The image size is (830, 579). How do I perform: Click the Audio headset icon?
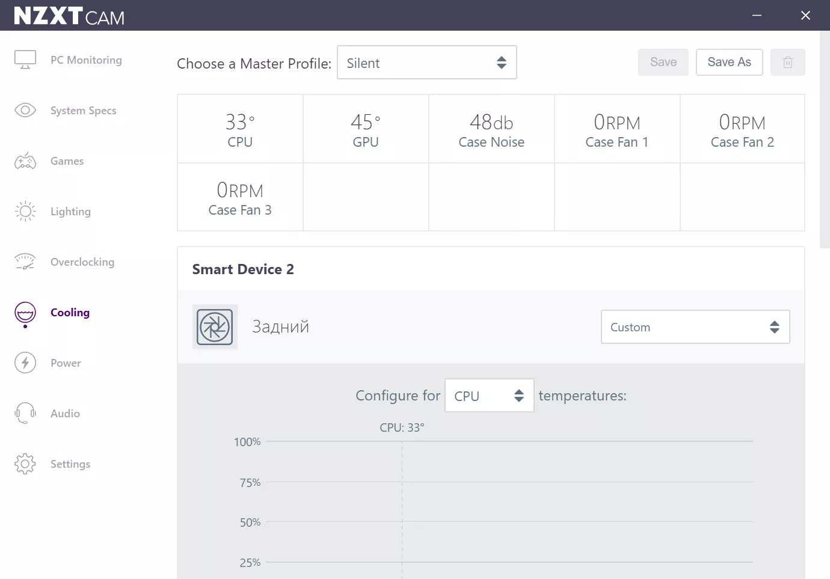tap(25, 414)
